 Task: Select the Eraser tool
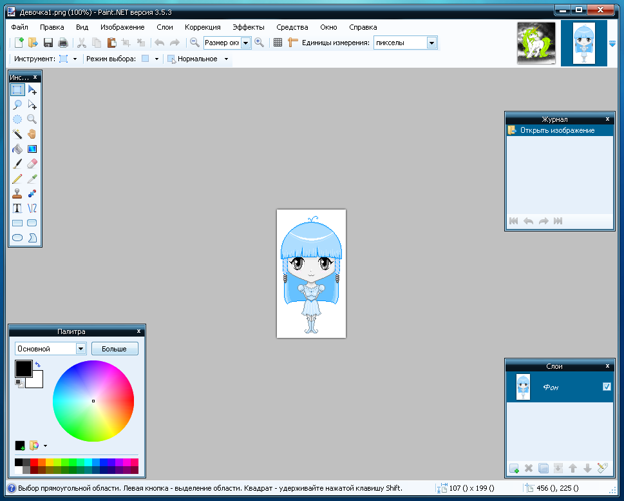[x=32, y=164]
